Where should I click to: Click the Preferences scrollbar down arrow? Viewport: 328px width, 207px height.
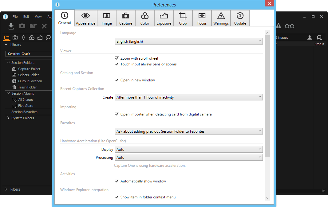point(267,198)
